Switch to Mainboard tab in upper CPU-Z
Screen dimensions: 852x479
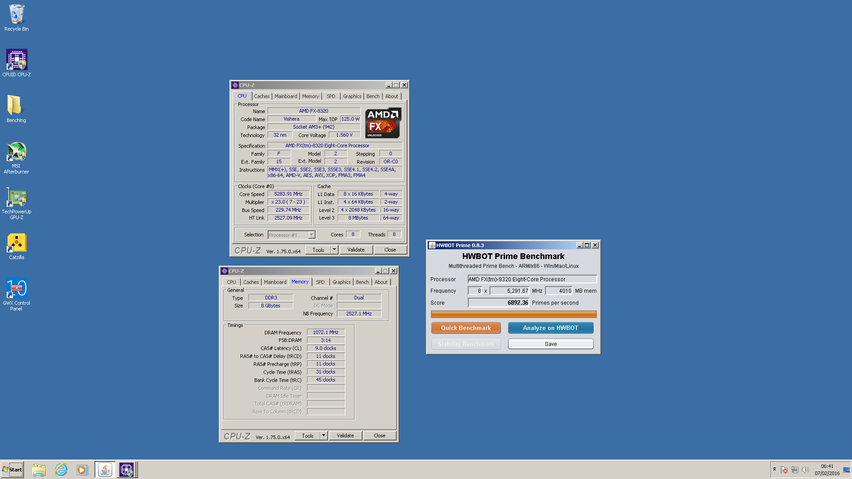(286, 96)
